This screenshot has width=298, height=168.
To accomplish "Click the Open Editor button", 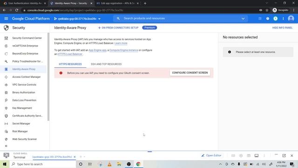I will (211, 155).
